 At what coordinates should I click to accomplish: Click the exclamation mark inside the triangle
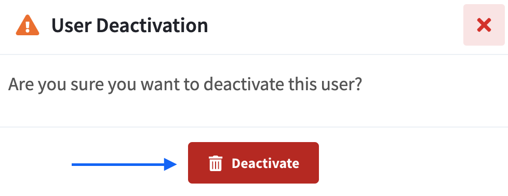coord(28,26)
